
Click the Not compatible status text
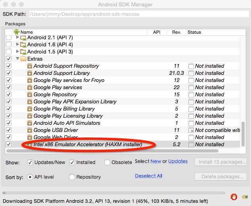tap(217, 130)
